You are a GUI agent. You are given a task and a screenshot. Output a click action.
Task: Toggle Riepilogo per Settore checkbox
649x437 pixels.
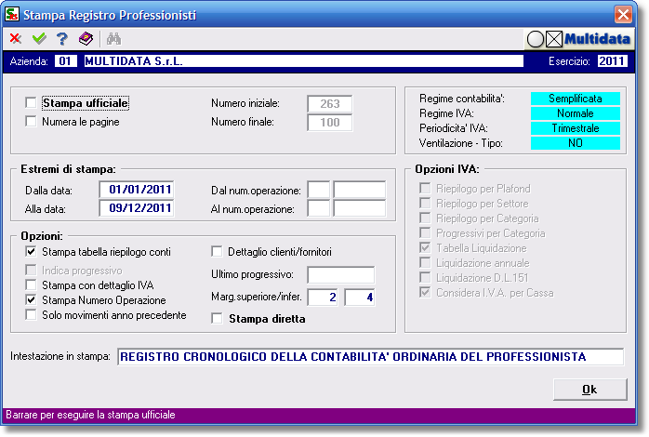425,204
